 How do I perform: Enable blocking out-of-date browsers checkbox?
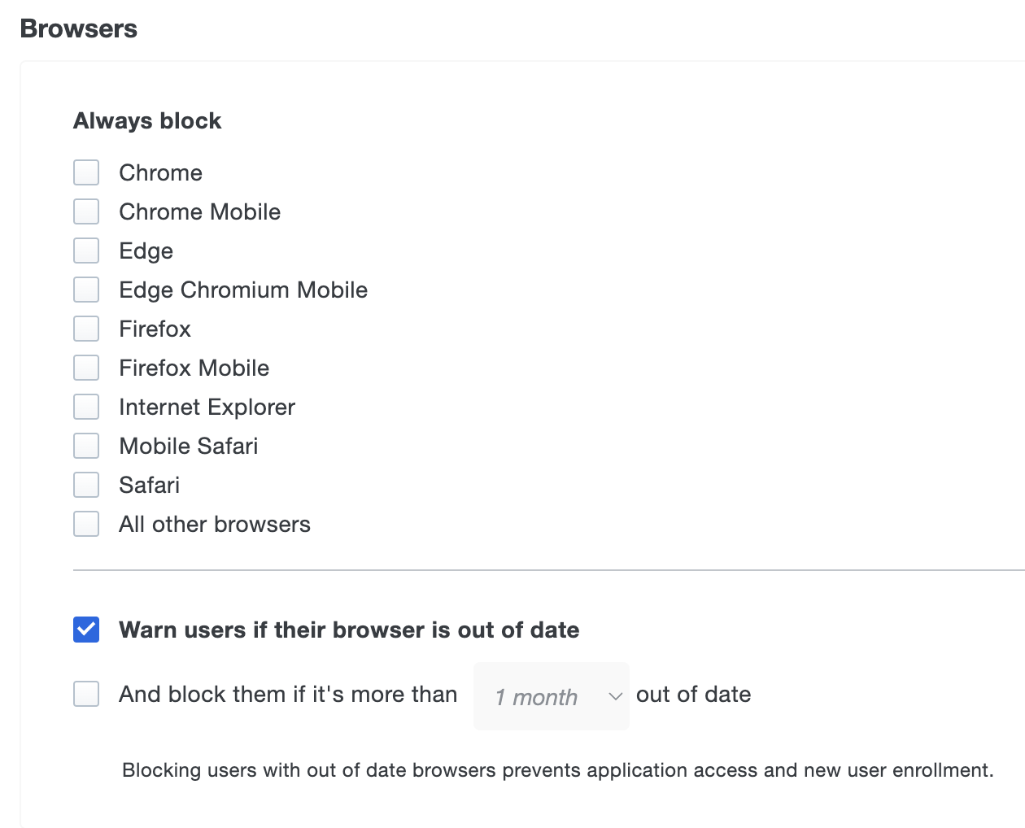pyautogui.click(x=86, y=694)
